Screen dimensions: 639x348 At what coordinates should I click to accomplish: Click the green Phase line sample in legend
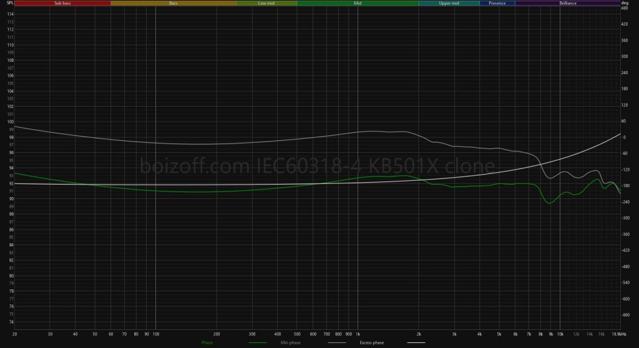(x=257, y=342)
